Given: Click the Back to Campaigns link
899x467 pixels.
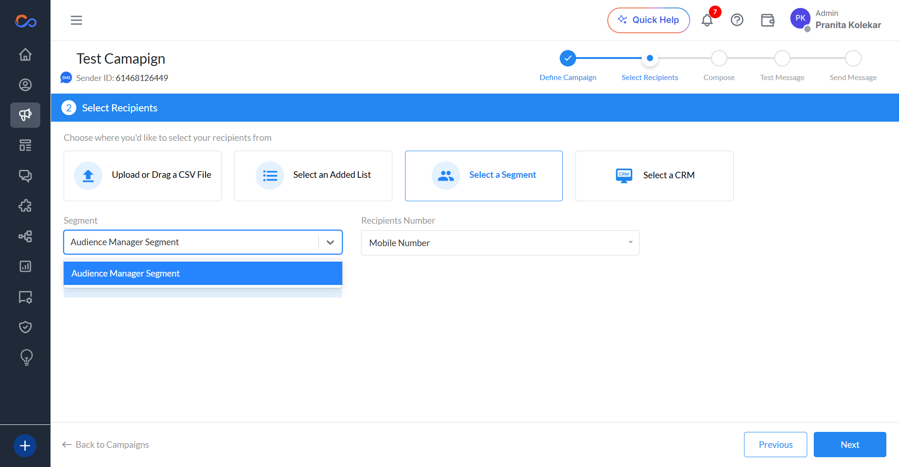Looking at the screenshot, I should [105, 445].
